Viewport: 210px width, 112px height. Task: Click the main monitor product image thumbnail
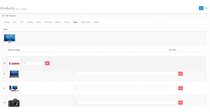pos(9,38)
